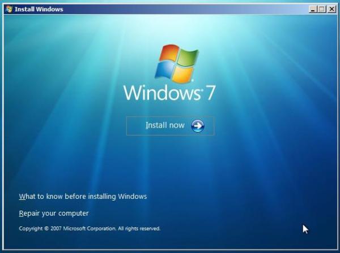
Task: Click the Windows 7 wordmark text
Action: [x=169, y=93]
